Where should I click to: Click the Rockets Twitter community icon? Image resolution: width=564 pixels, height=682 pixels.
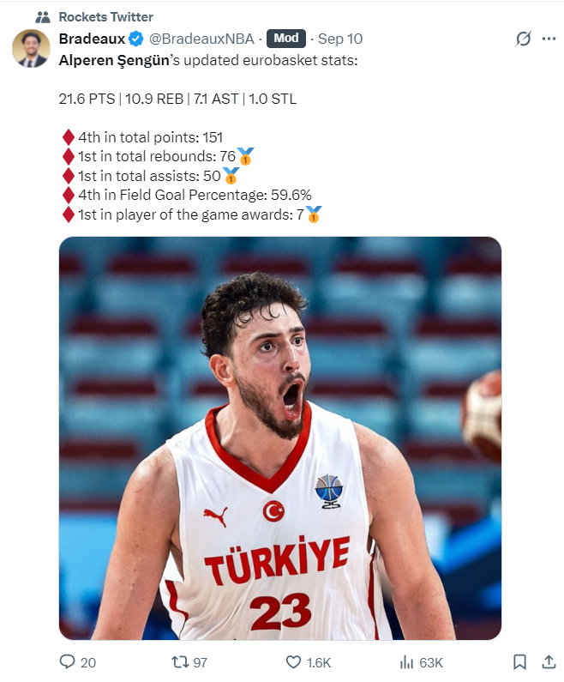pyautogui.click(x=43, y=17)
